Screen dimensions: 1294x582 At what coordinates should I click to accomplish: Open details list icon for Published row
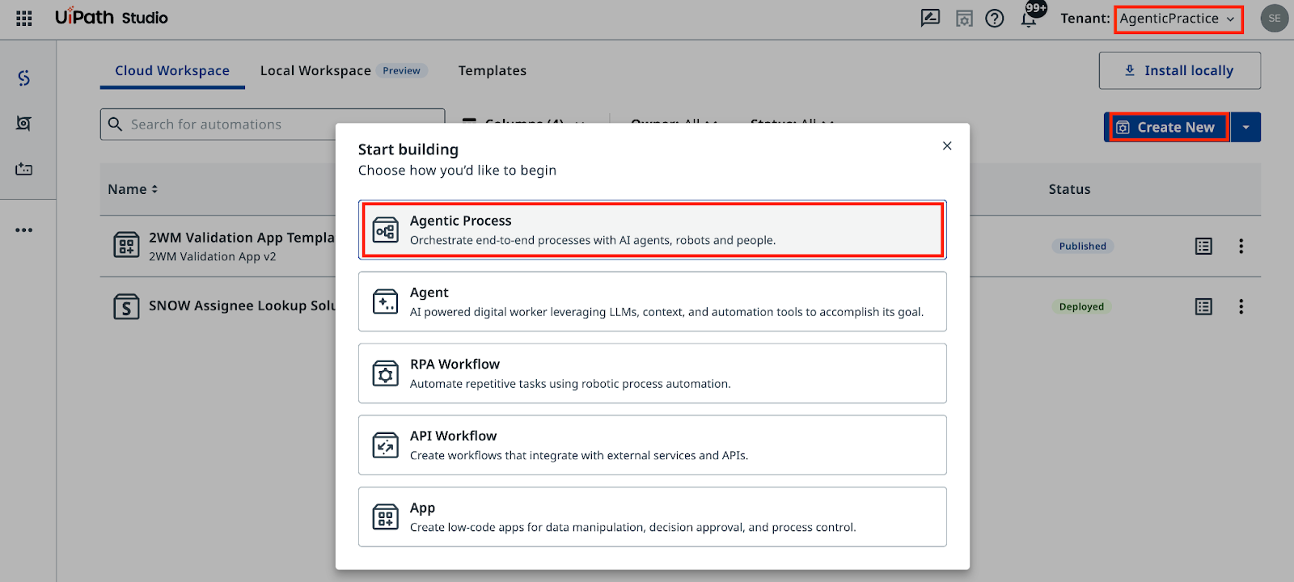tap(1203, 246)
